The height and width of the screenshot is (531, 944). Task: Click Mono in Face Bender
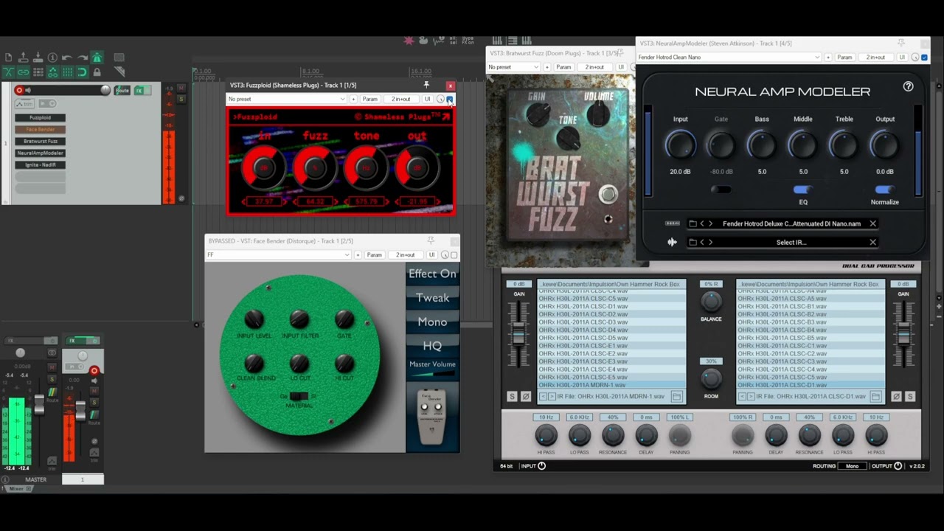point(432,322)
